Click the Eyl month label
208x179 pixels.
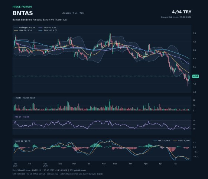point(160,164)
